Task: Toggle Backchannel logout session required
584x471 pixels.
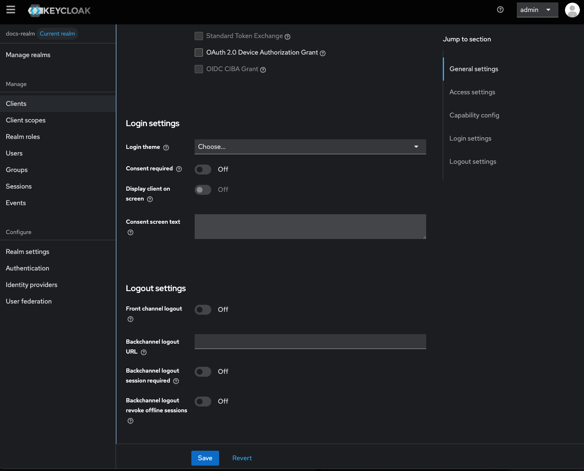Action: pyautogui.click(x=203, y=372)
